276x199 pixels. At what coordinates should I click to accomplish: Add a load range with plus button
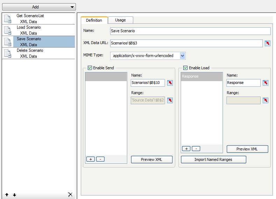click(186, 149)
